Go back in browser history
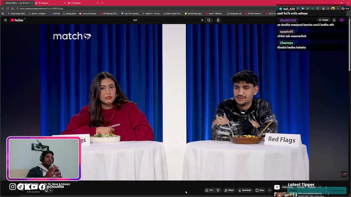The height and width of the screenshot is (197, 351). (x=3, y=8)
